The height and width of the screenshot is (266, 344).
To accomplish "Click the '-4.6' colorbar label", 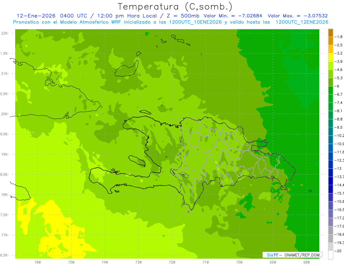I will (339, 70).
